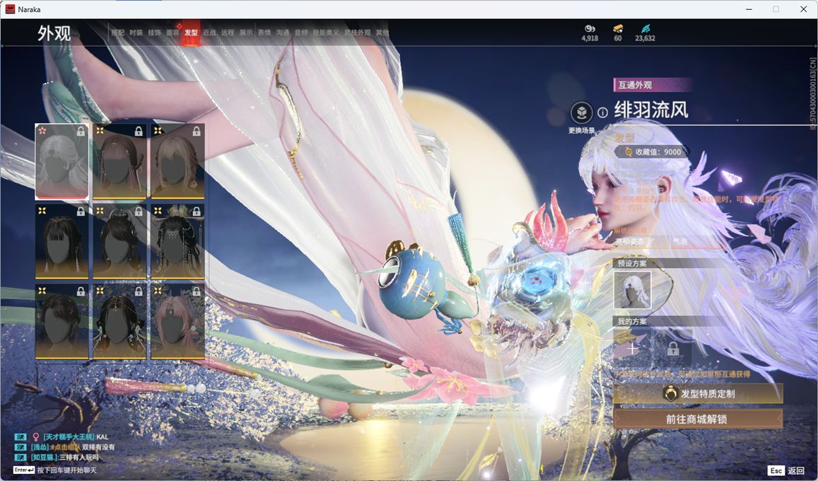Click the locked slot under 我的方案
This screenshot has height=481, width=818.
(x=673, y=349)
